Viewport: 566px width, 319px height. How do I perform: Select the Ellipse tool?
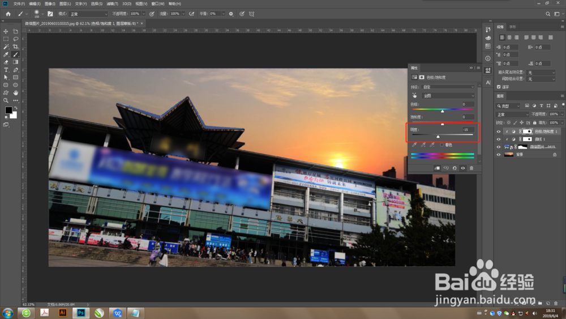pos(15,85)
